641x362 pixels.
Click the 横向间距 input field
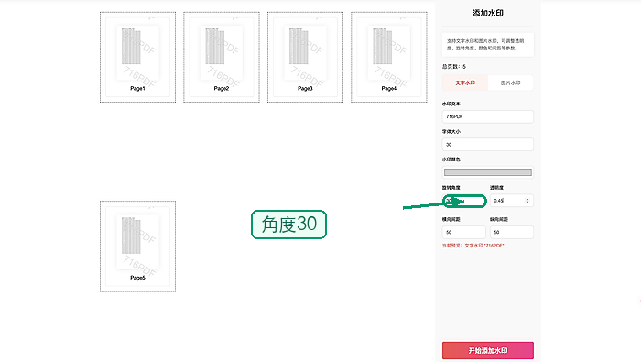click(x=464, y=232)
